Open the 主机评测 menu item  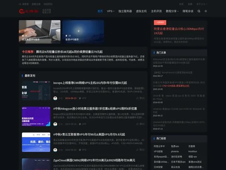point(156,11)
